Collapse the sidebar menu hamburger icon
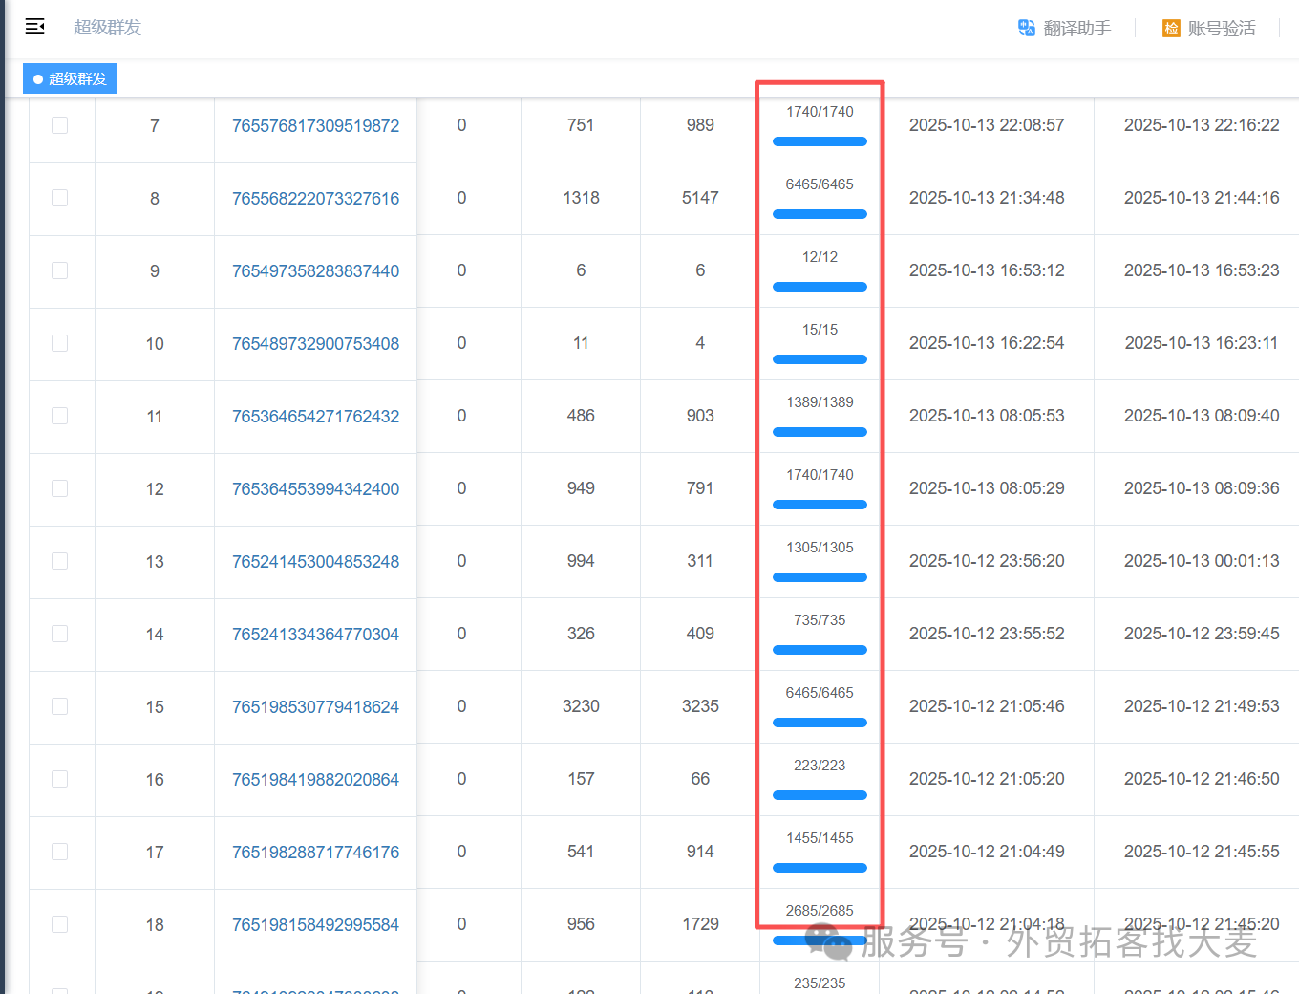 pyautogui.click(x=35, y=27)
